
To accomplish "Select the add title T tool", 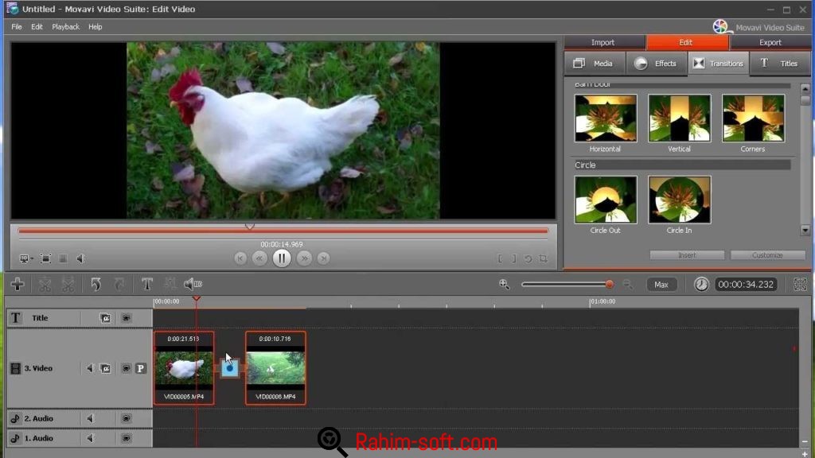I will (147, 284).
